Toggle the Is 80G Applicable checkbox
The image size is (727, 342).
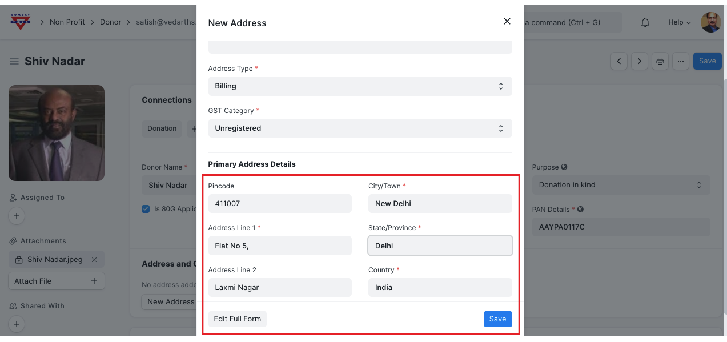146,209
